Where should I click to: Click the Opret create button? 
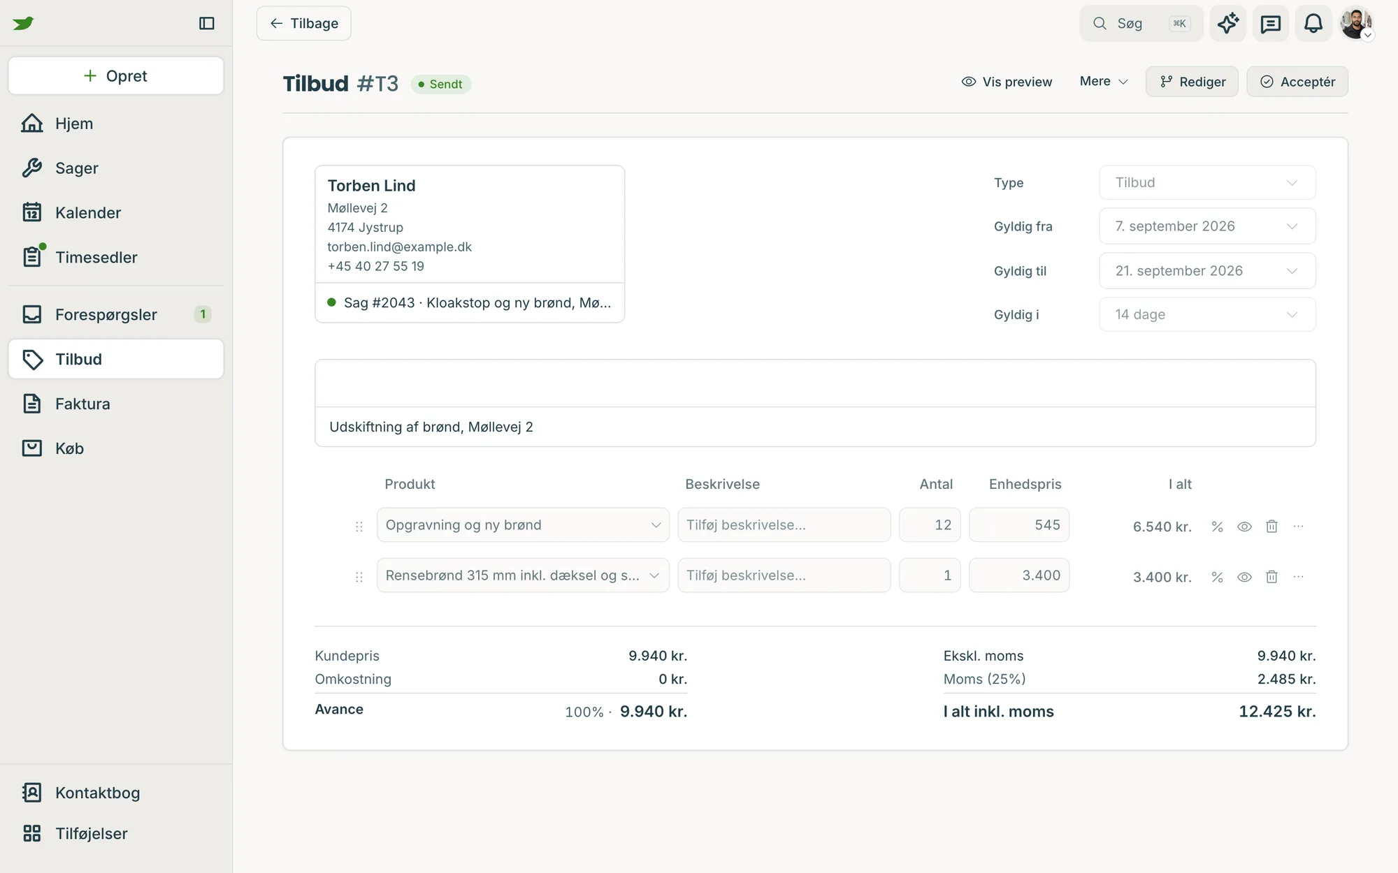coord(116,75)
